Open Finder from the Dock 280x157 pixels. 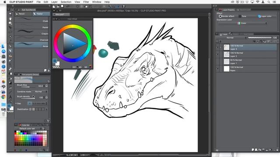pyautogui.click(x=3, y=47)
